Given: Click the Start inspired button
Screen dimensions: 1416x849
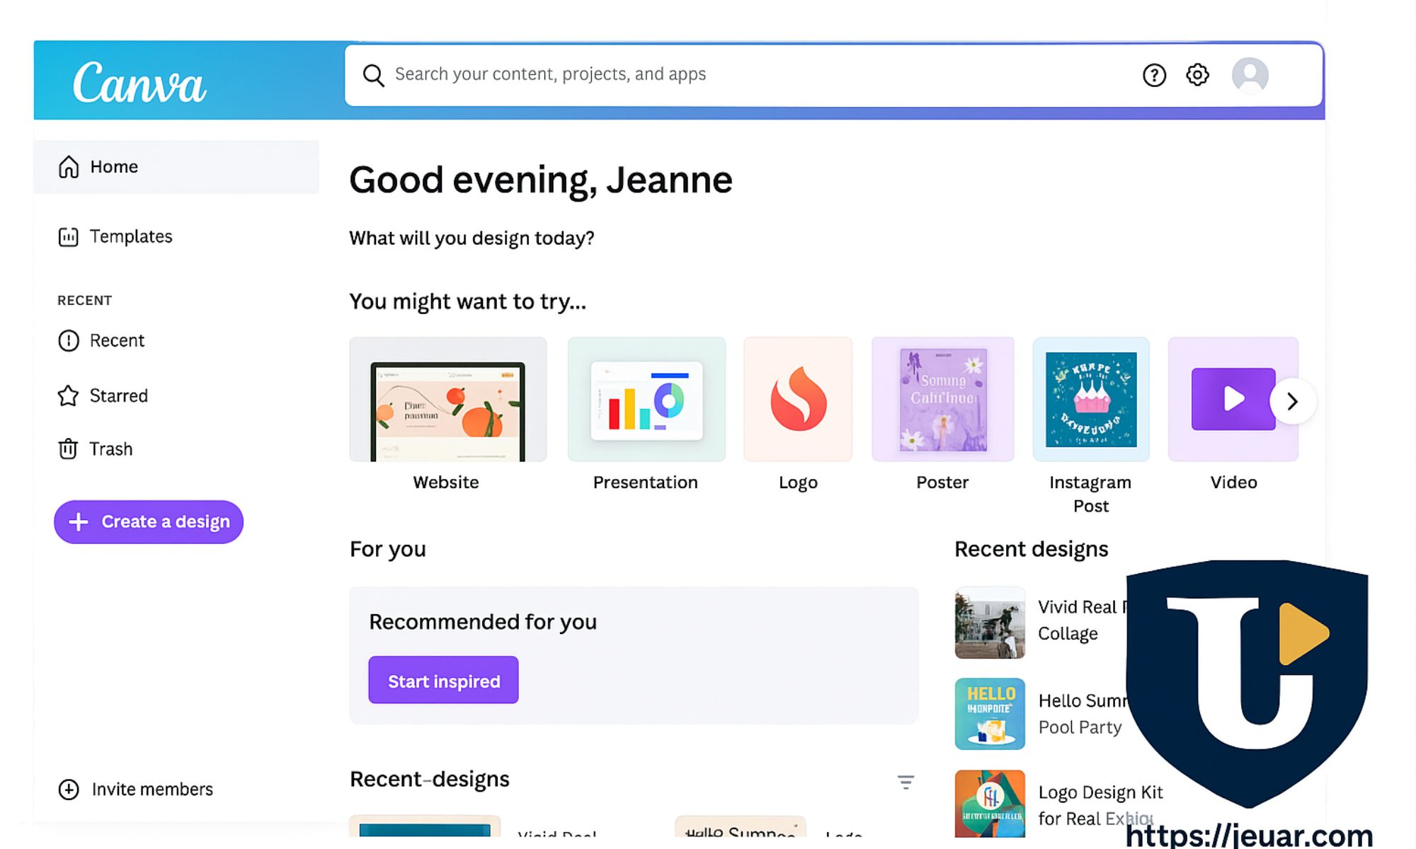Looking at the screenshot, I should tap(443, 681).
